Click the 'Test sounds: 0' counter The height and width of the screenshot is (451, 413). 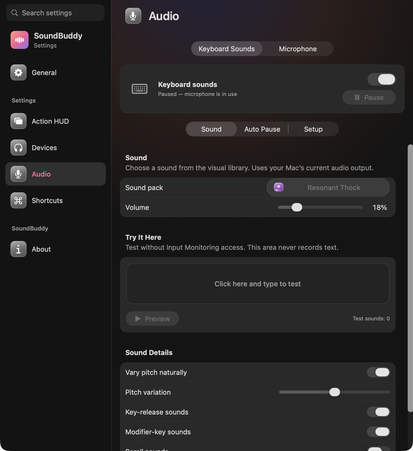[x=371, y=319]
